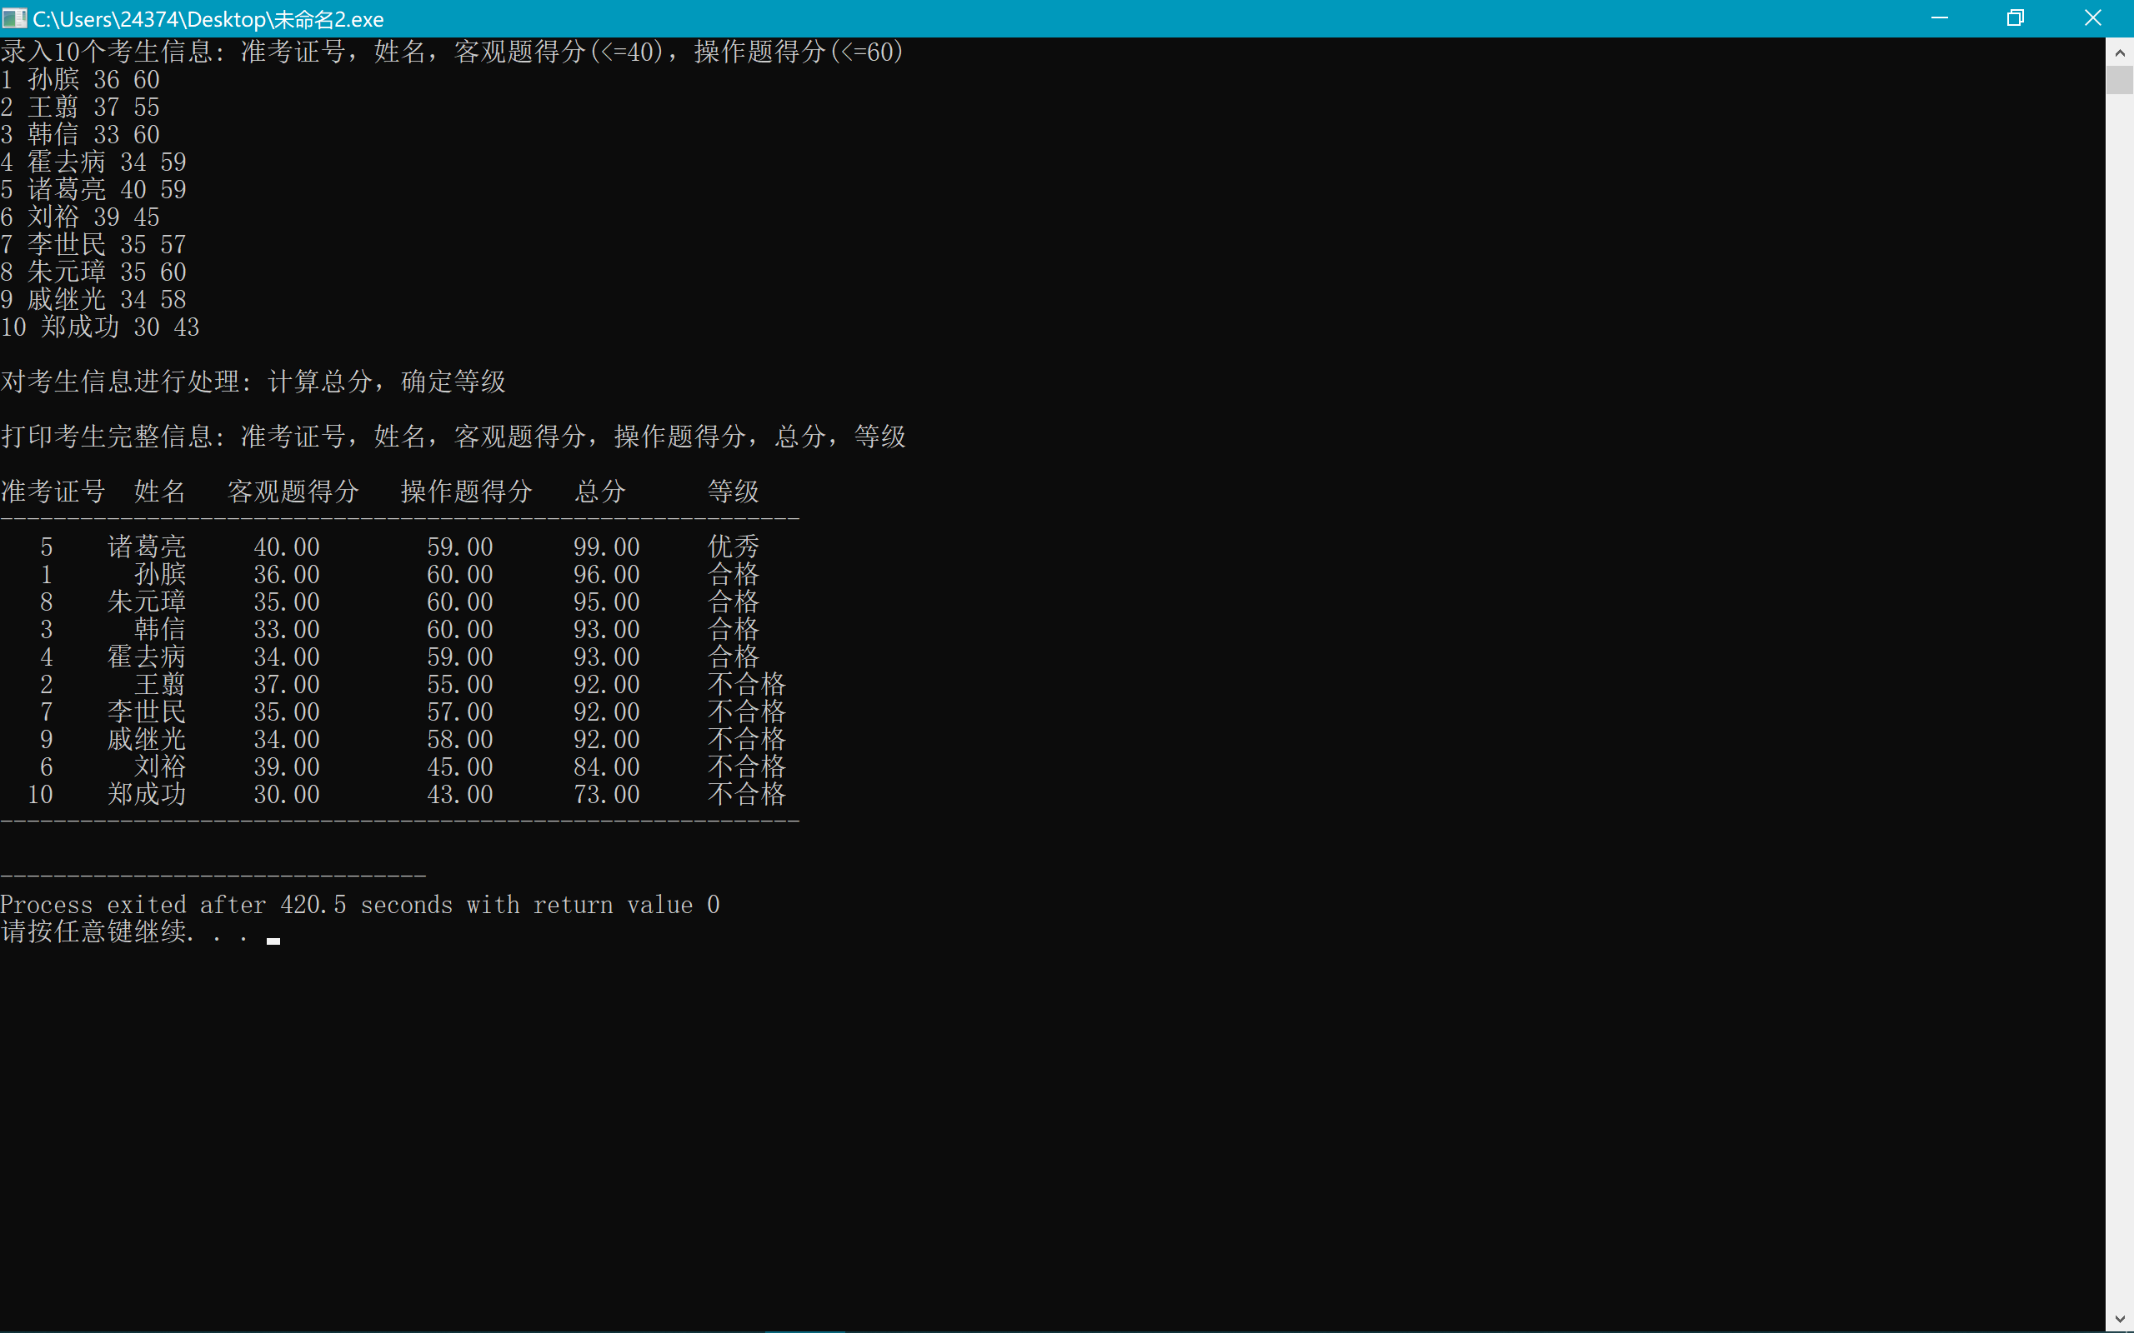The width and height of the screenshot is (2134, 1333).
Task: Click 优秀 grade in 诸葛亮 row
Action: point(733,547)
